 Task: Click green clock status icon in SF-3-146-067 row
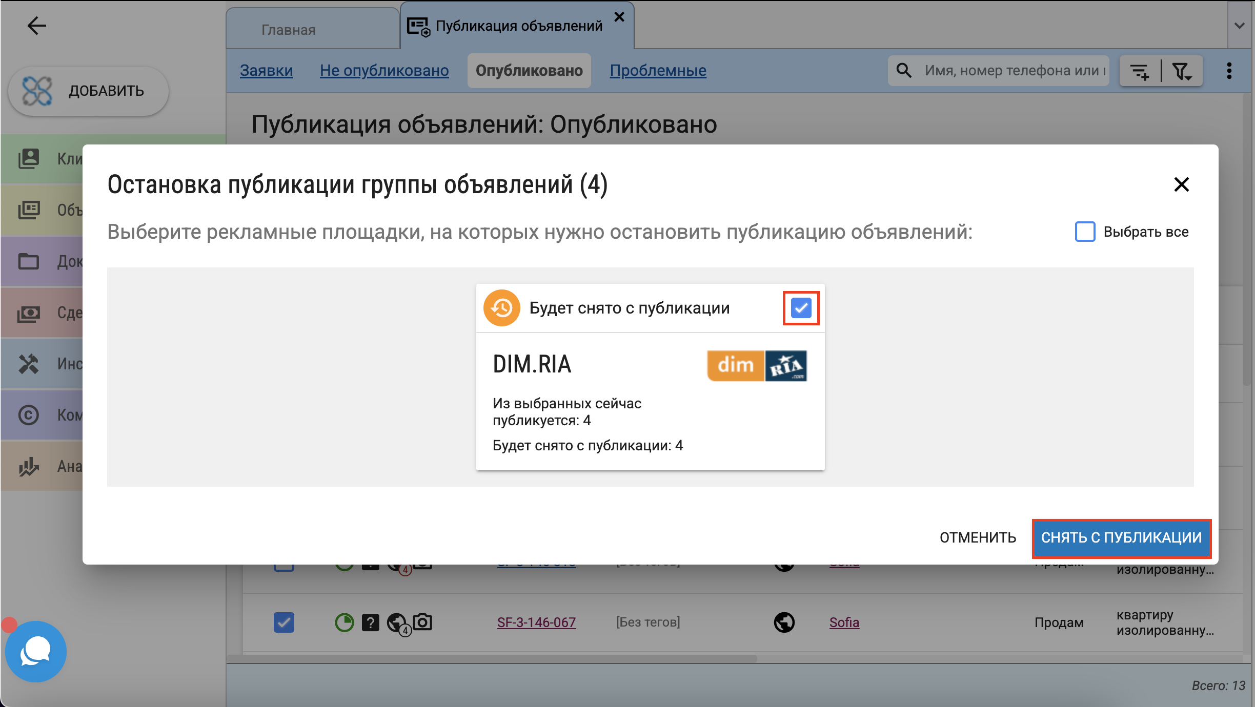click(x=344, y=622)
